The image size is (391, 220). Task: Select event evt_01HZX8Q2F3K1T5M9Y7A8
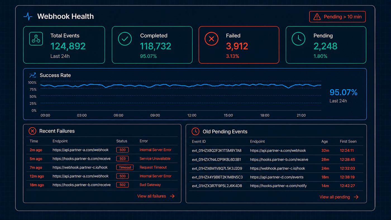coord(217,150)
